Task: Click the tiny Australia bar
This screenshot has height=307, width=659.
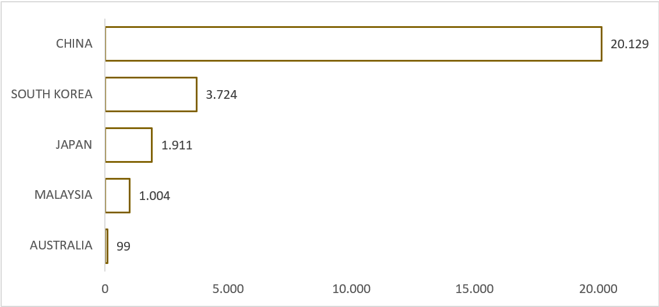Action: click(x=107, y=246)
